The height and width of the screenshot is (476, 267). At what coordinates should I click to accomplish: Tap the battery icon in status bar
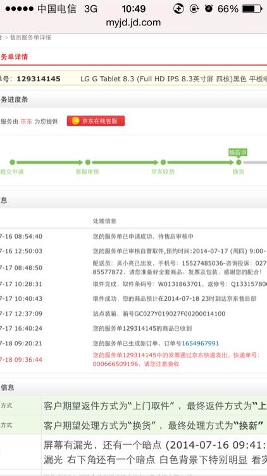click(x=252, y=9)
